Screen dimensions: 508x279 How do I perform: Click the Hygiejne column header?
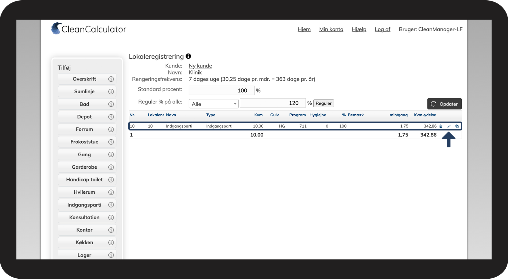pyautogui.click(x=318, y=115)
